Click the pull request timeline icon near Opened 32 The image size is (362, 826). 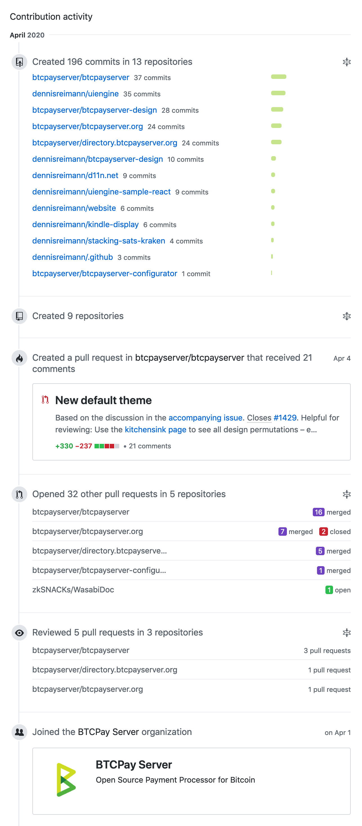(19, 495)
